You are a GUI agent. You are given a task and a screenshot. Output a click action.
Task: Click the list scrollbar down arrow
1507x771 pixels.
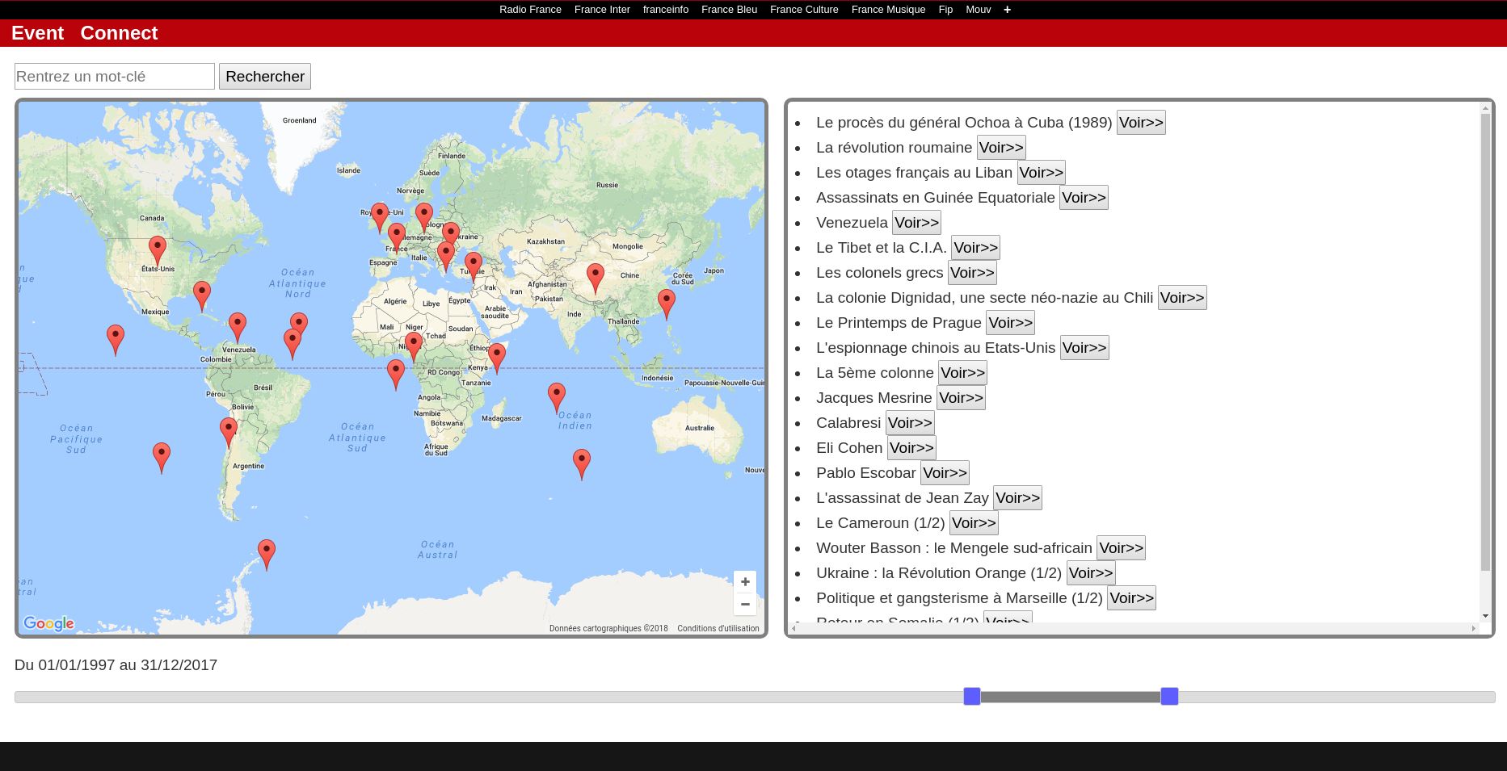click(1485, 616)
